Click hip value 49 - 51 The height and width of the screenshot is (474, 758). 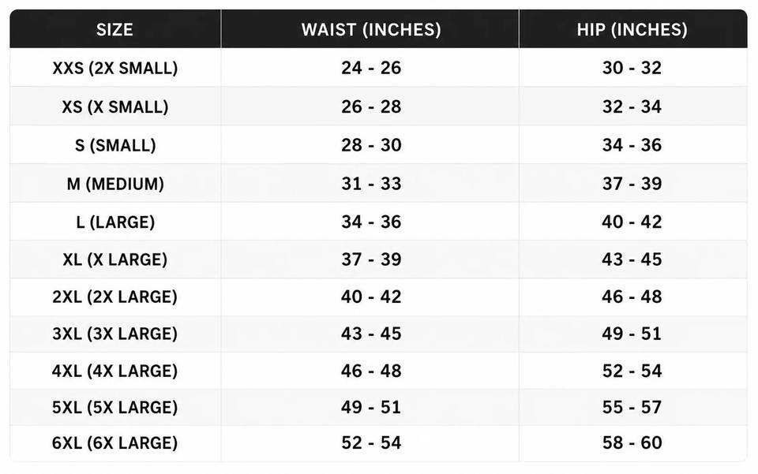pos(632,334)
